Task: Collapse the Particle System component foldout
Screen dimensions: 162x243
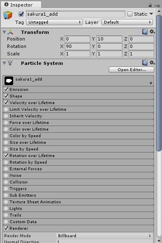Action: [x=4, y=63]
